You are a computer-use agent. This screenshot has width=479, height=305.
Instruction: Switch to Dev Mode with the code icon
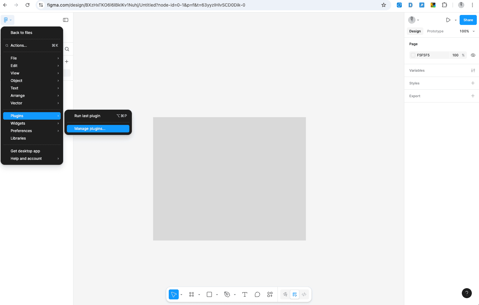tap(304, 294)
